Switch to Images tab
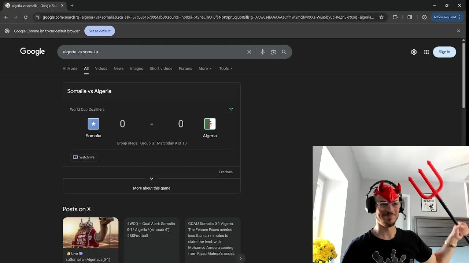469x263 pixels. pyautogui.click(x=137, y=69)
